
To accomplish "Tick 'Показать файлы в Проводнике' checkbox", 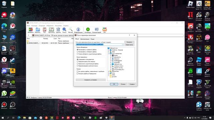I will point(78,74).
